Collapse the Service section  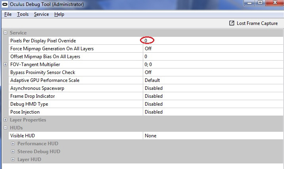(x=6, y=33)
